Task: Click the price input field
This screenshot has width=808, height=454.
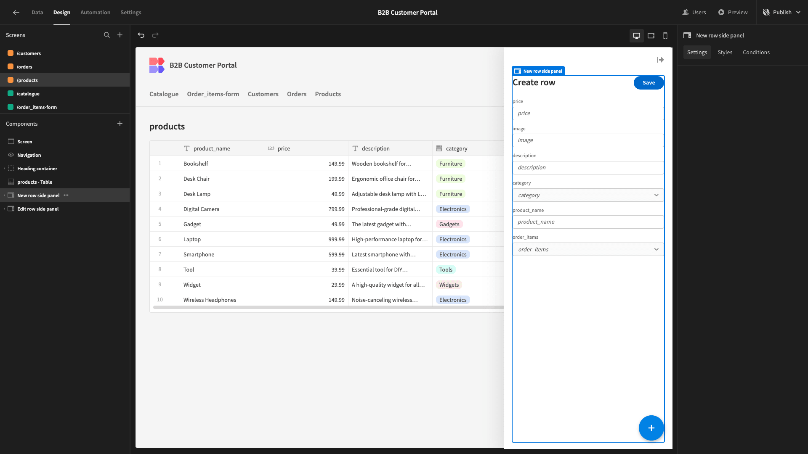Action: point(588,113)
